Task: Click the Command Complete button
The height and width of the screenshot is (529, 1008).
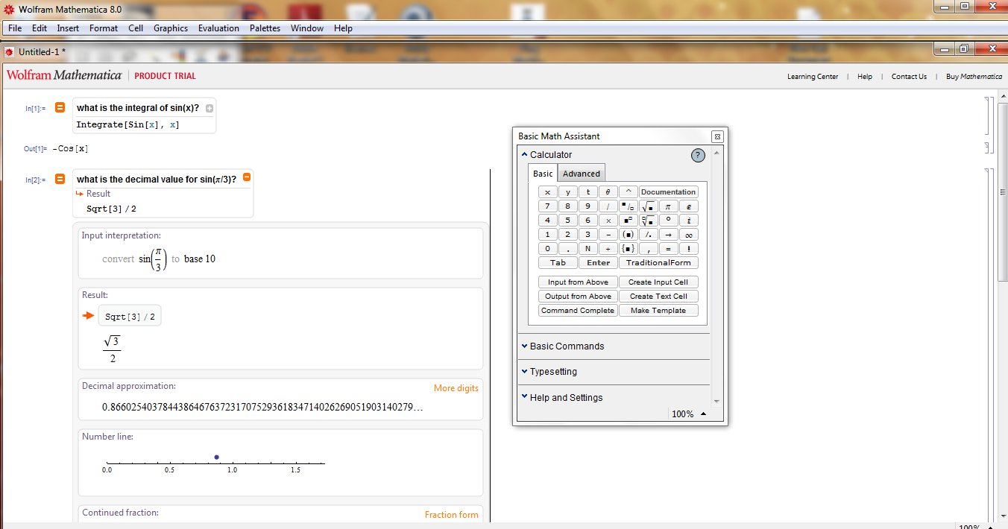Action: click(x=578, y=311)
